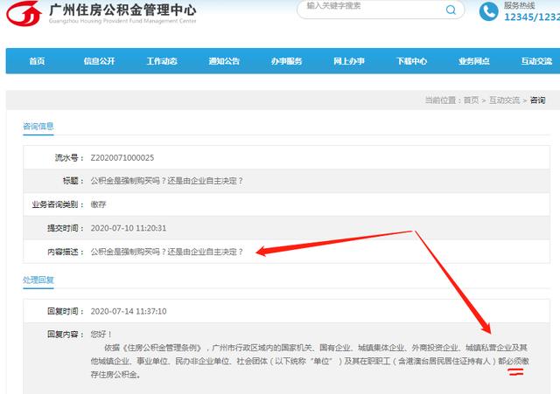This screenshot has height=394, width=560.
Task: Click the Guangzhou Housing Fund red logo
Action: (25, 14)
